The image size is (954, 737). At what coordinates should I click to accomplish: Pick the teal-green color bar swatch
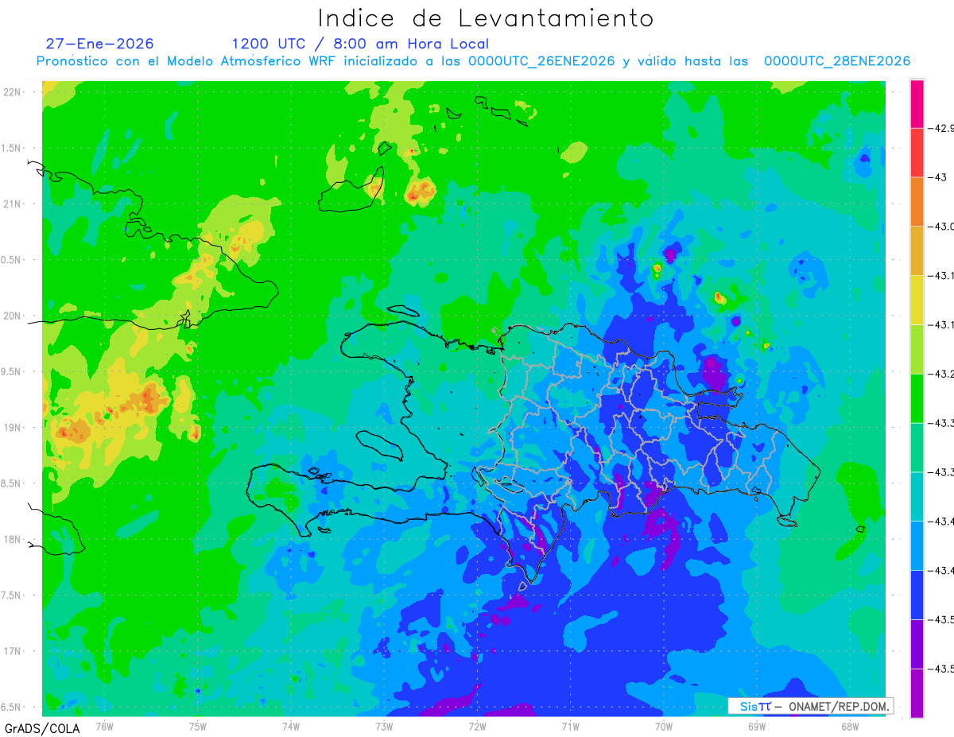[x=917, y=447]
